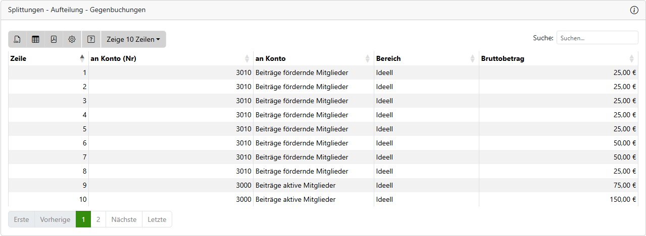
Task: Export the table as PDF
Action: (x=54, y=39)
